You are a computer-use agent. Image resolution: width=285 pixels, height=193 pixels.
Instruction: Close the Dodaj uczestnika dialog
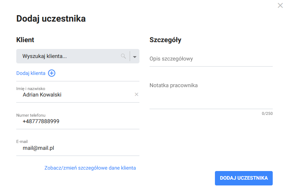[x=280, y=5]
